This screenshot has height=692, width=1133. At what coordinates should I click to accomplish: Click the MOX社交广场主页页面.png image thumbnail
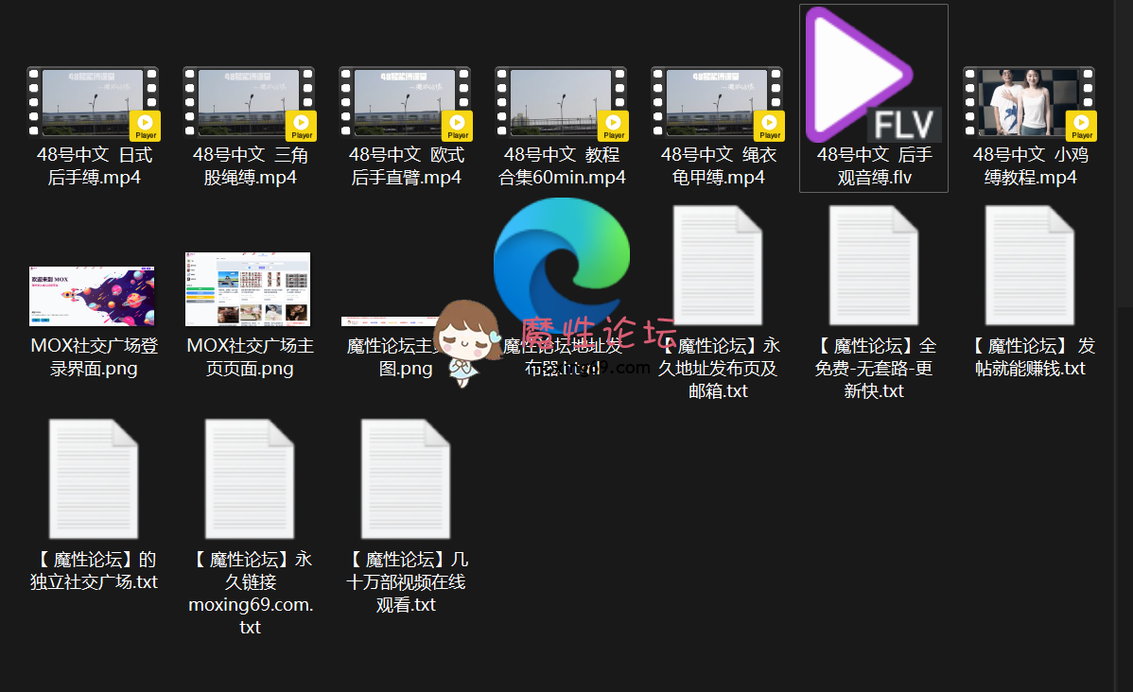click(248, 289)
